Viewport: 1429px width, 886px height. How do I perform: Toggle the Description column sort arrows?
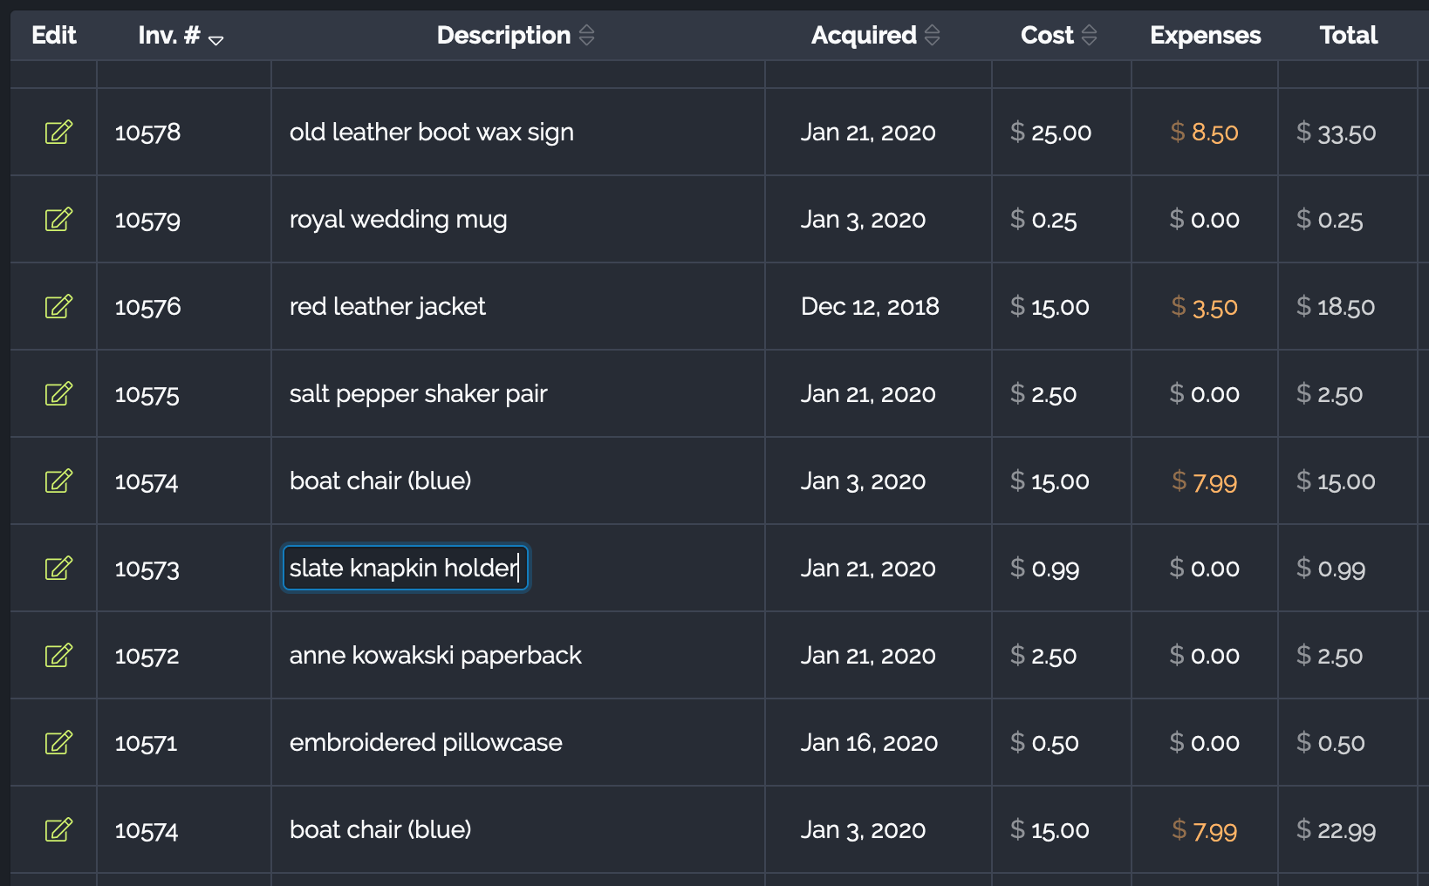(x=587, y=36)
